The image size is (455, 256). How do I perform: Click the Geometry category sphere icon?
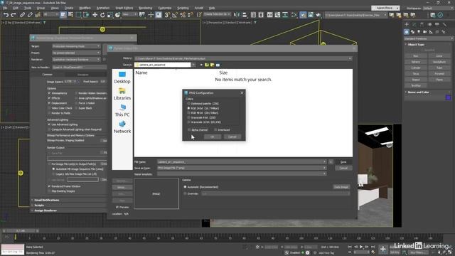pyautogui.click(x=407, y=31)
